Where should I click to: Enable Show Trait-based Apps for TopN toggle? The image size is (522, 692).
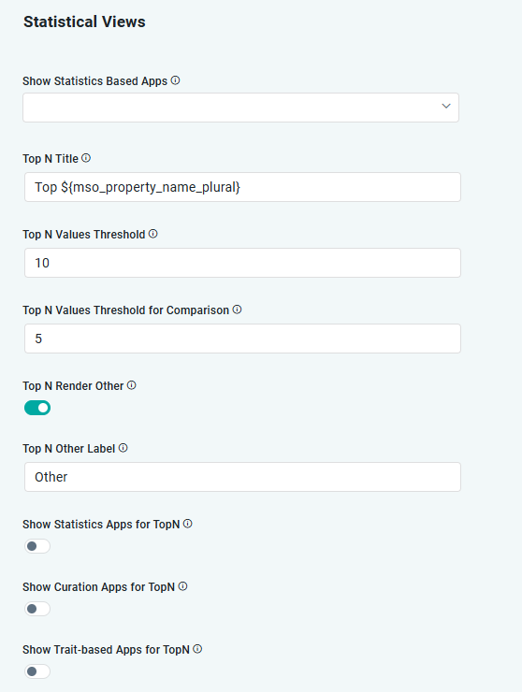point(37,671)
